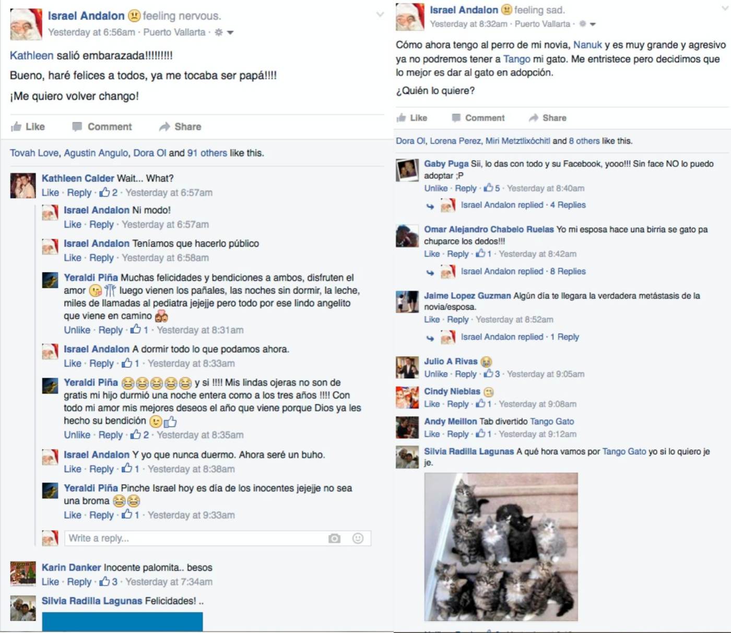The image size is (731, 633).
Task: Open Kathleen Calder's profile link
Action: pos(78,178)
